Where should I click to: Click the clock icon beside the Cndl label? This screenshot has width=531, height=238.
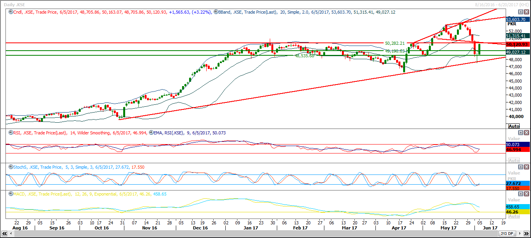10,12
